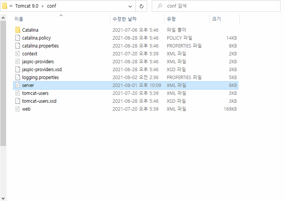The image size is (285, 201).
Task: Click the Catalina folder icon
Action: pyautogui.click(x=18, y=30)
